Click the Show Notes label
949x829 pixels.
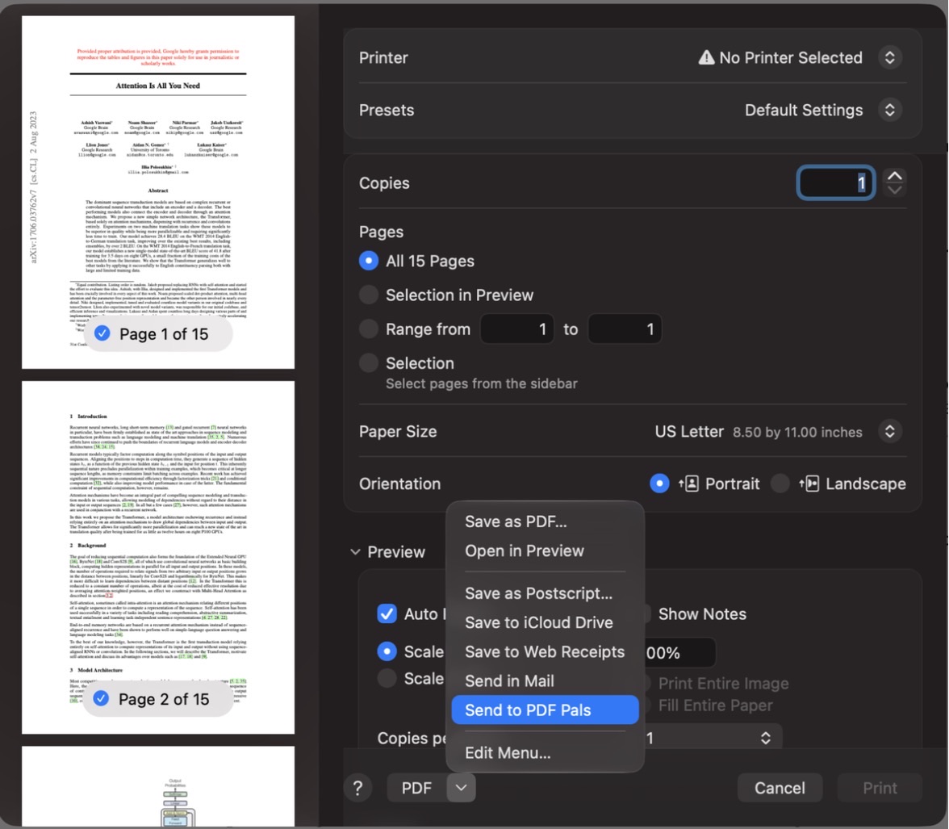[x=702, y=614]
